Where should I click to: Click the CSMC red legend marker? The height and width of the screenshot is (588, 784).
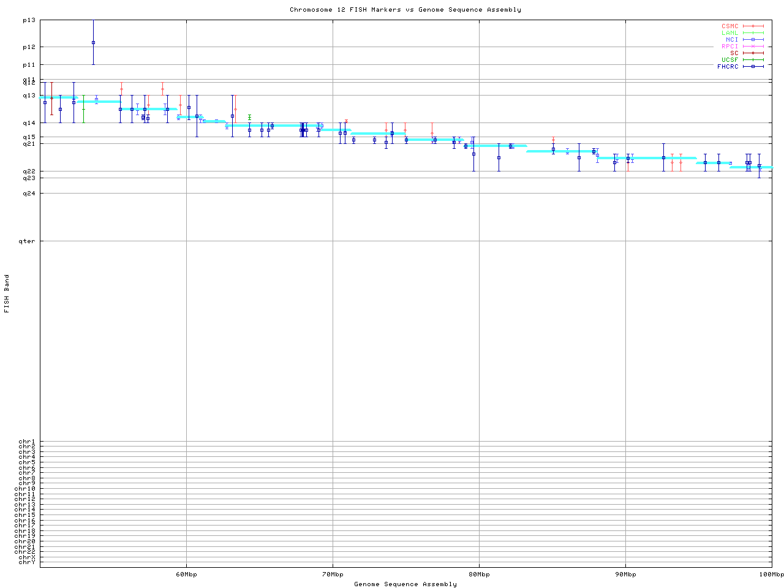[753, 26]
